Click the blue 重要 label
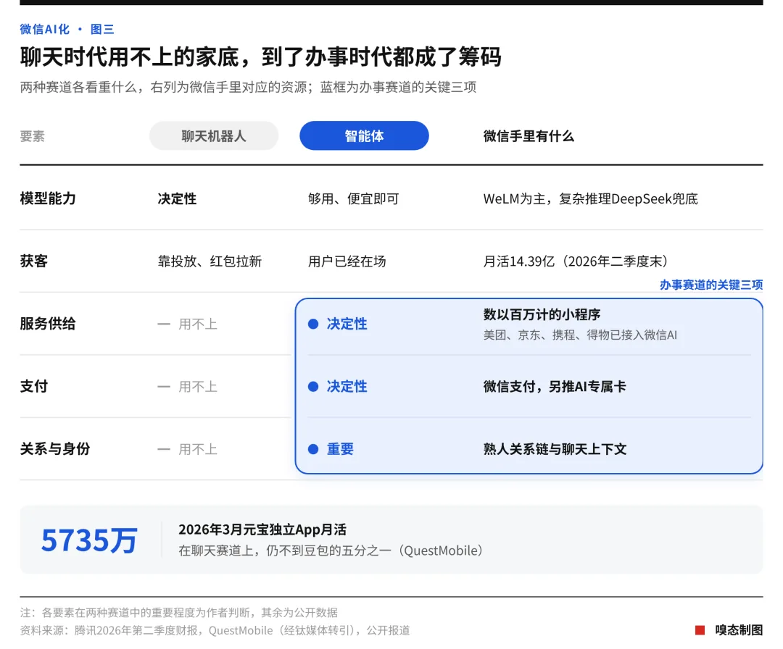The width and height of the screenshot is (783, 649). tap(340, 450)
